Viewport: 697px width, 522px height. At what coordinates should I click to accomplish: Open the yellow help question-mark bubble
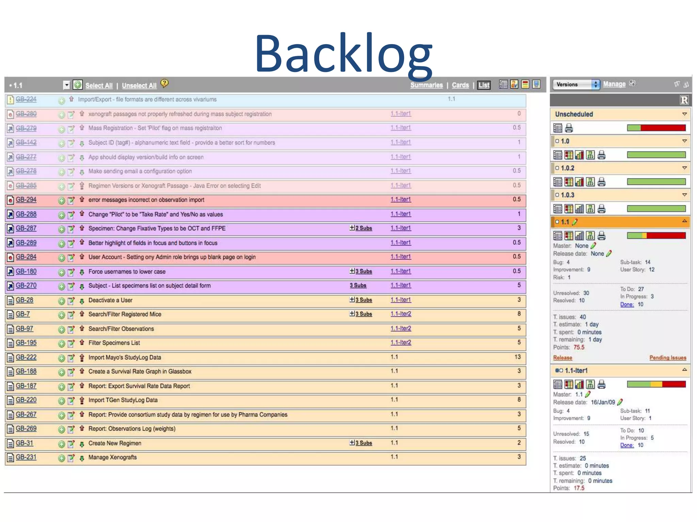(x=164, y=83)
